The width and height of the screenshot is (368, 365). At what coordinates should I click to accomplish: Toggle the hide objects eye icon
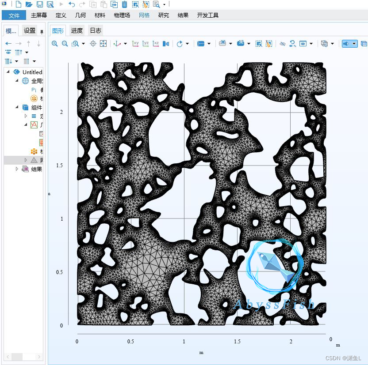pyautogui.click(x=283, y=44)
